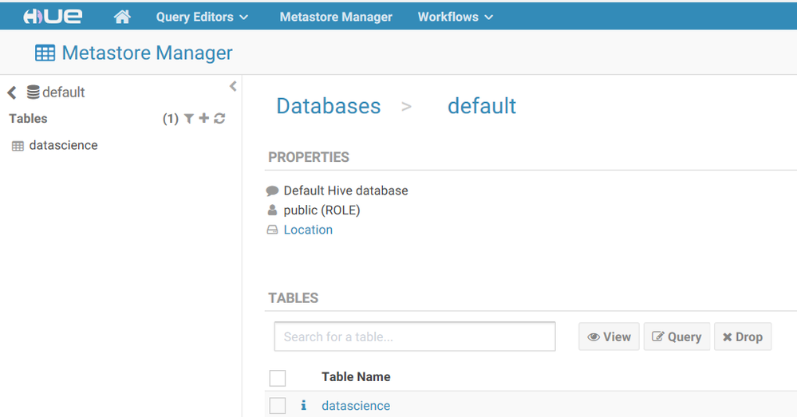797x417 pixels.
Task: Go to the Home icon
Action: (122, 17)
